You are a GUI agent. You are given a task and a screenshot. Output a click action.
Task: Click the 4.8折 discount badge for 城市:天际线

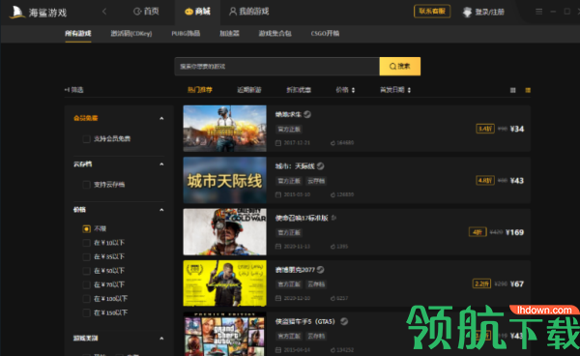pos(485,181)
